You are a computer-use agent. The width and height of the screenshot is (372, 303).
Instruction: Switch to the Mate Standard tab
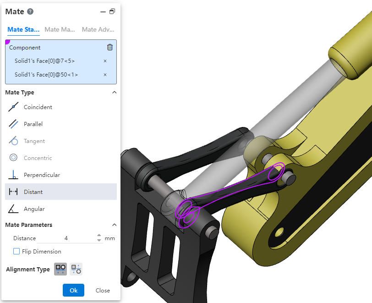[x=23, y=29]
